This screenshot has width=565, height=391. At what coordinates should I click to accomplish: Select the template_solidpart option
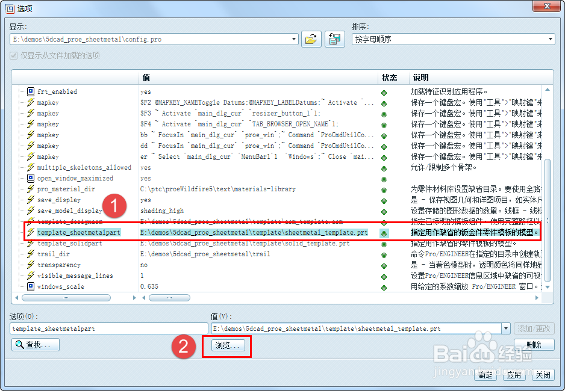[x=69, y=243]
